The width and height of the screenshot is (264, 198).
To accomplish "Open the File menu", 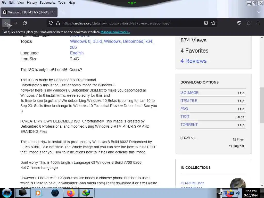I will (x=4, y=3).
